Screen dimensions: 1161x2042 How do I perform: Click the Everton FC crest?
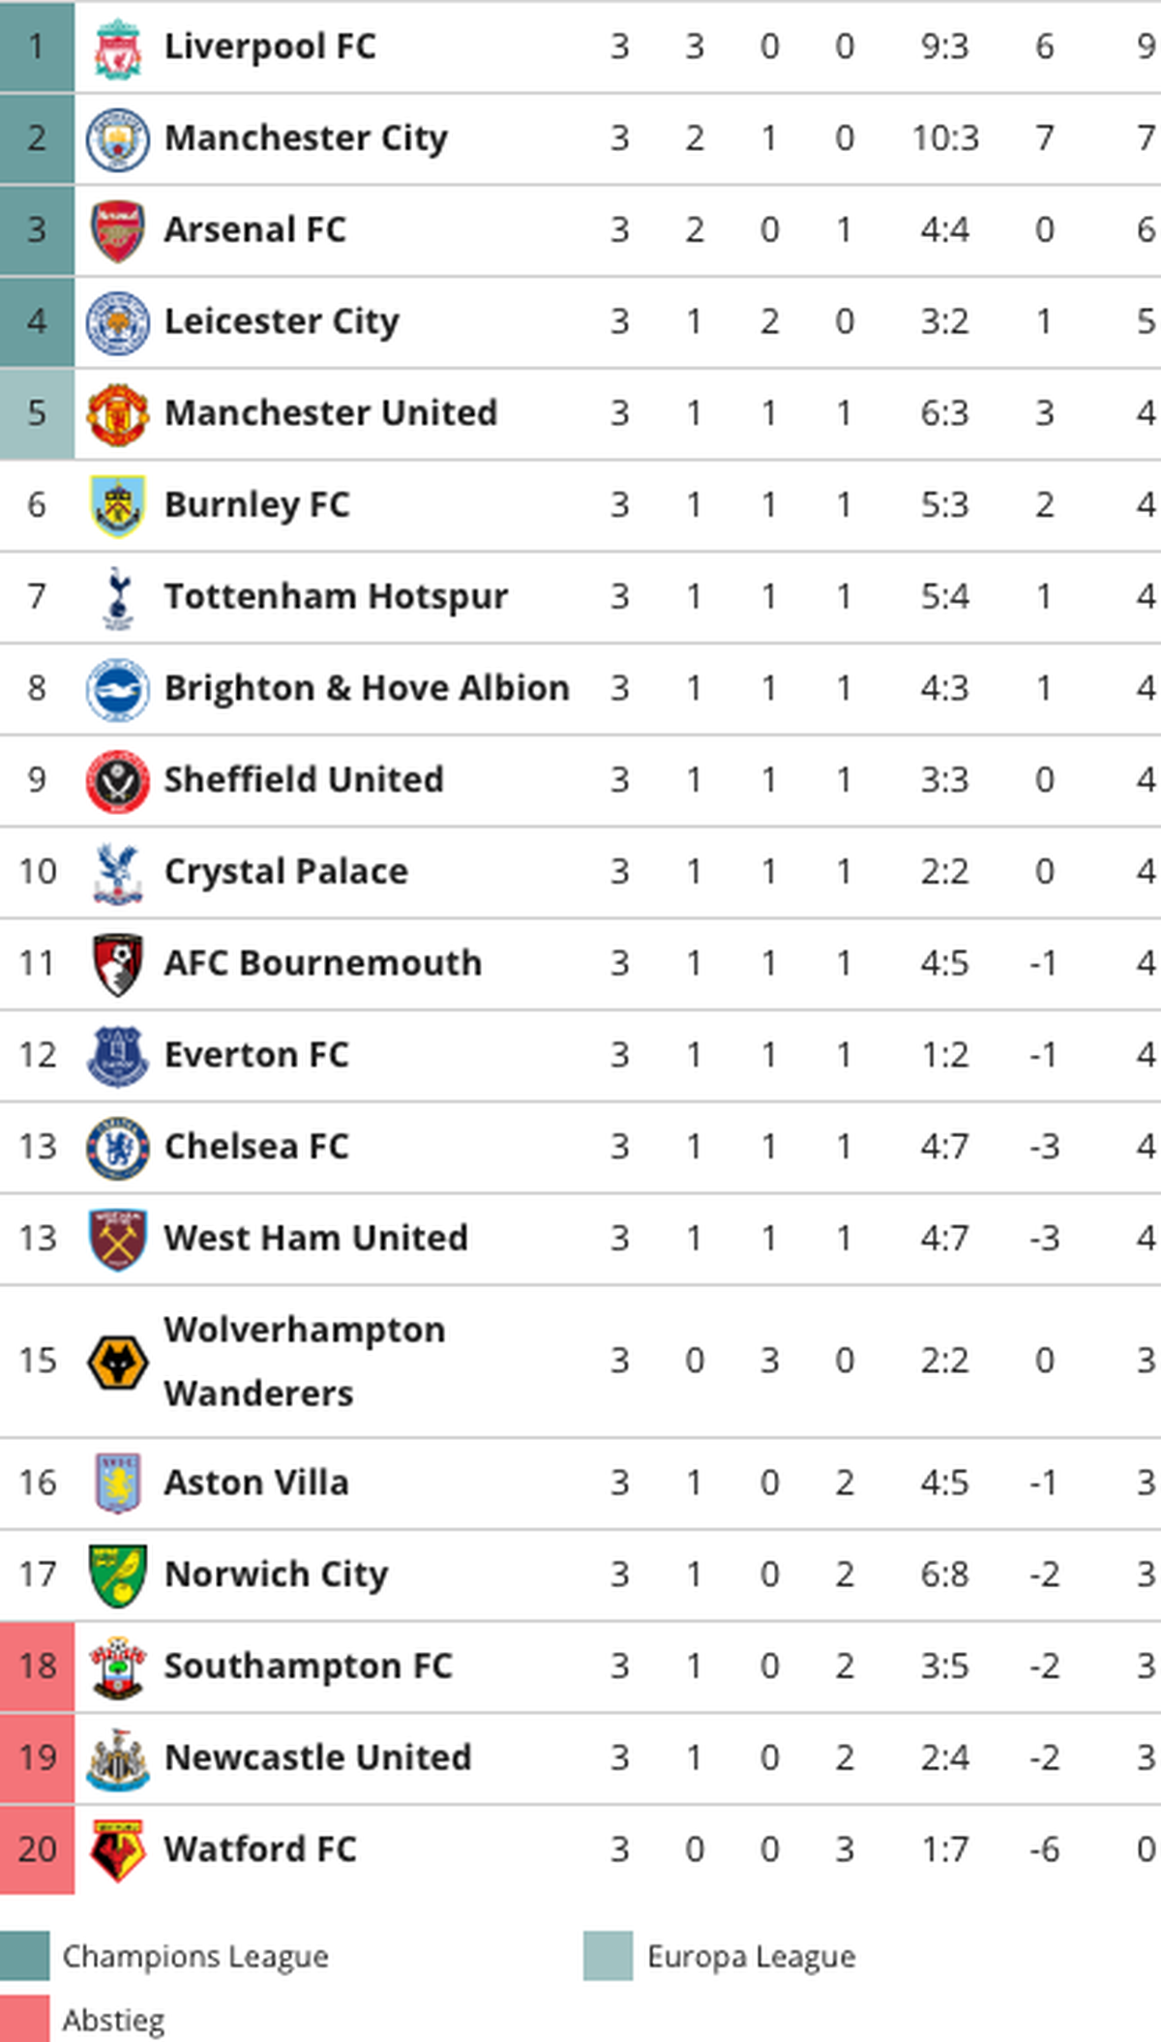[117, 1057]
